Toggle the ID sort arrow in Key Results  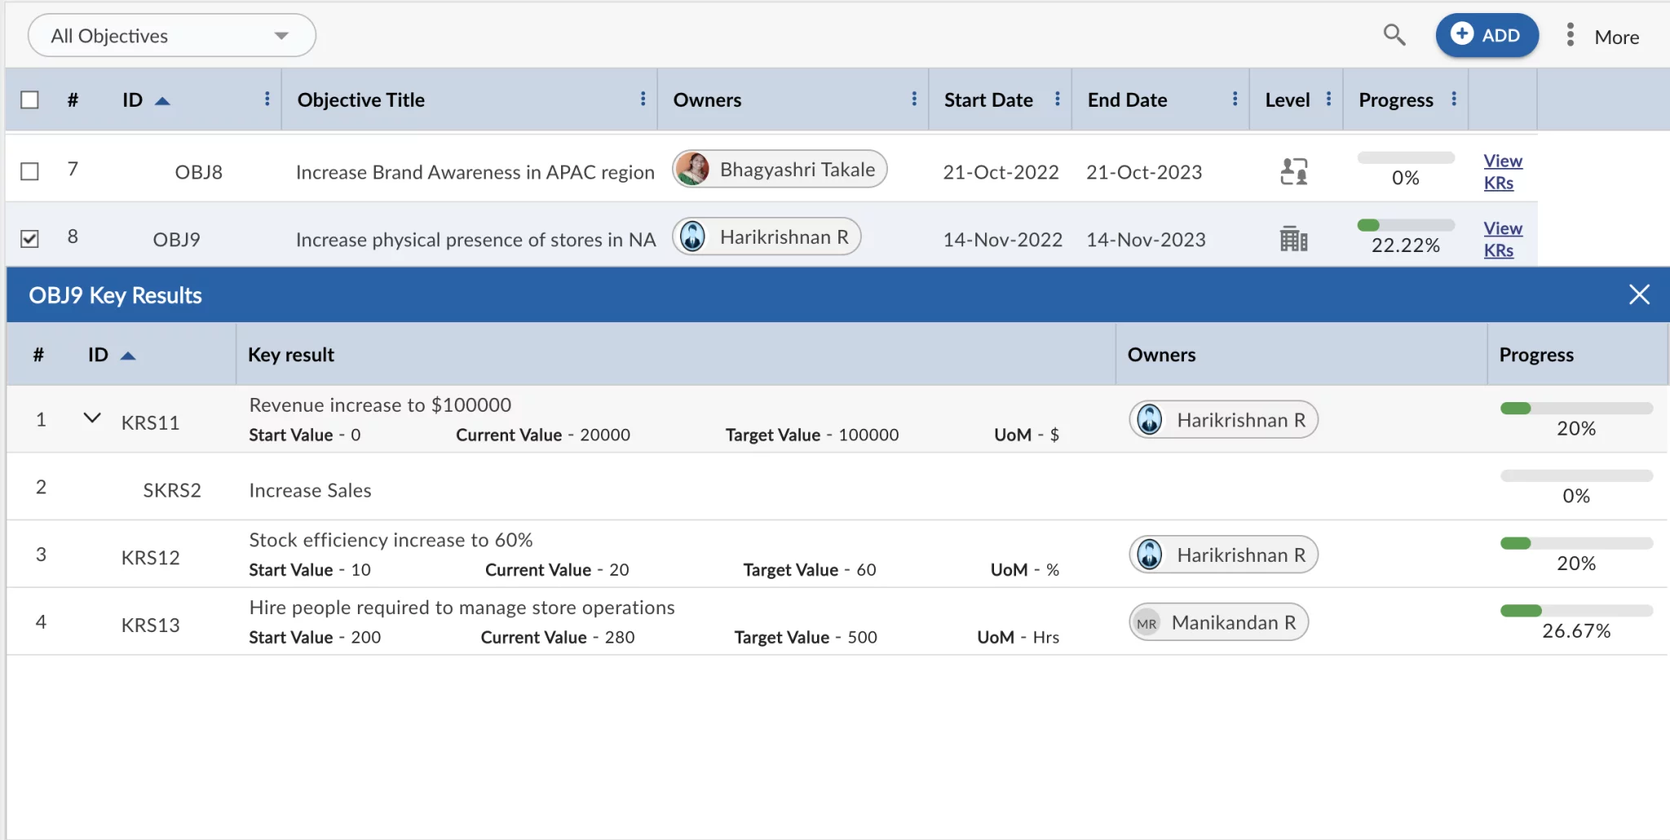(128, 356)
